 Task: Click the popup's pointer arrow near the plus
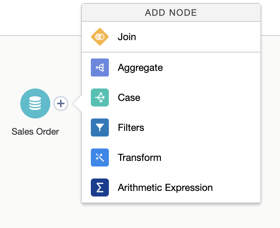pos(77,103)
